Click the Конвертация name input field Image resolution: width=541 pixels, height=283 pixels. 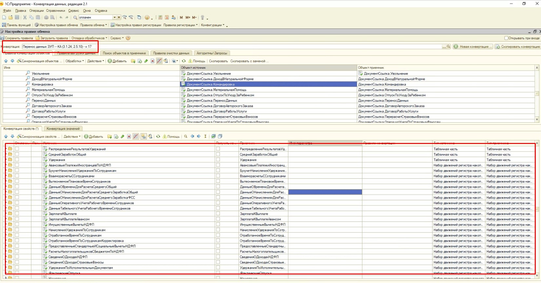pyautogui.click(x=232, y=46)
